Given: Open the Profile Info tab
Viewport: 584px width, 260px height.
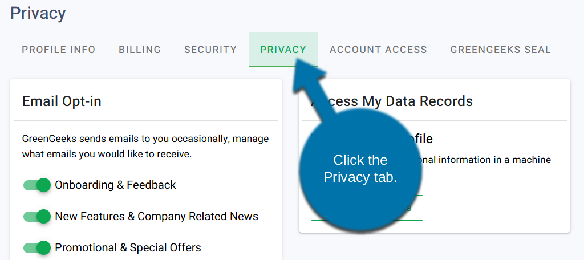Looking at the screenshot, I should (58, 50).
